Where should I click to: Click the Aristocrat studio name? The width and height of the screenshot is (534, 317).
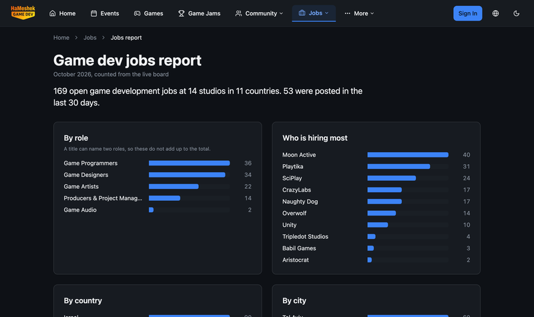point(296,260)
